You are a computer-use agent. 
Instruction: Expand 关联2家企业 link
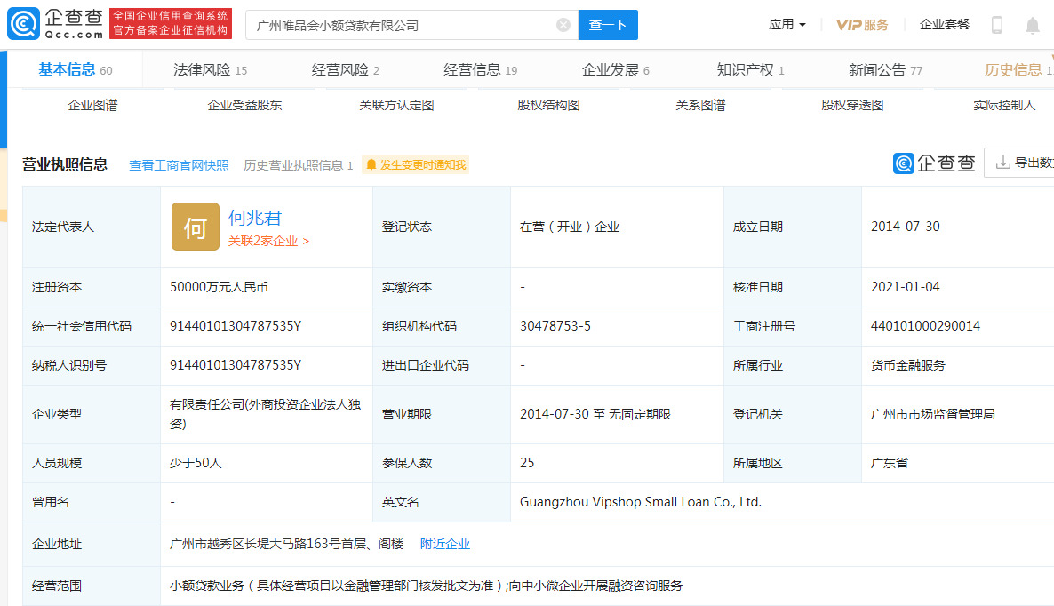268,241
